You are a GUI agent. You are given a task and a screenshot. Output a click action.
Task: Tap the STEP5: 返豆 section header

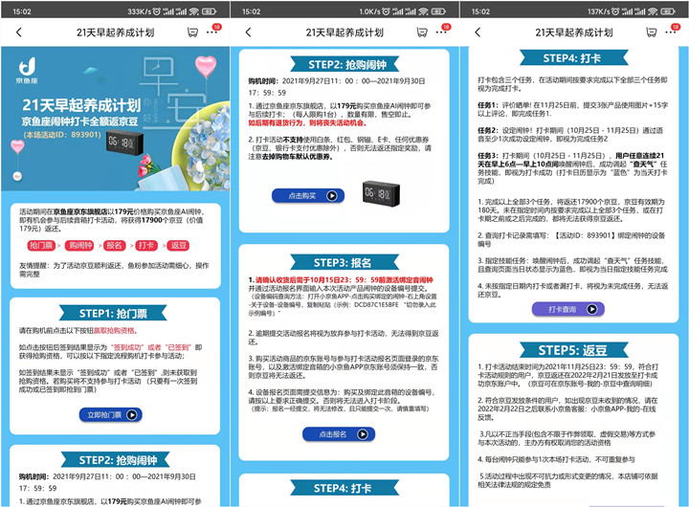[574, 350]
